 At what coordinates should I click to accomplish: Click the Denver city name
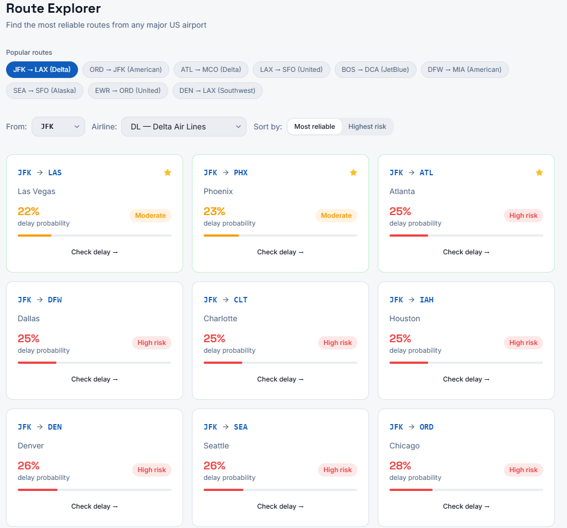[31, 446]
